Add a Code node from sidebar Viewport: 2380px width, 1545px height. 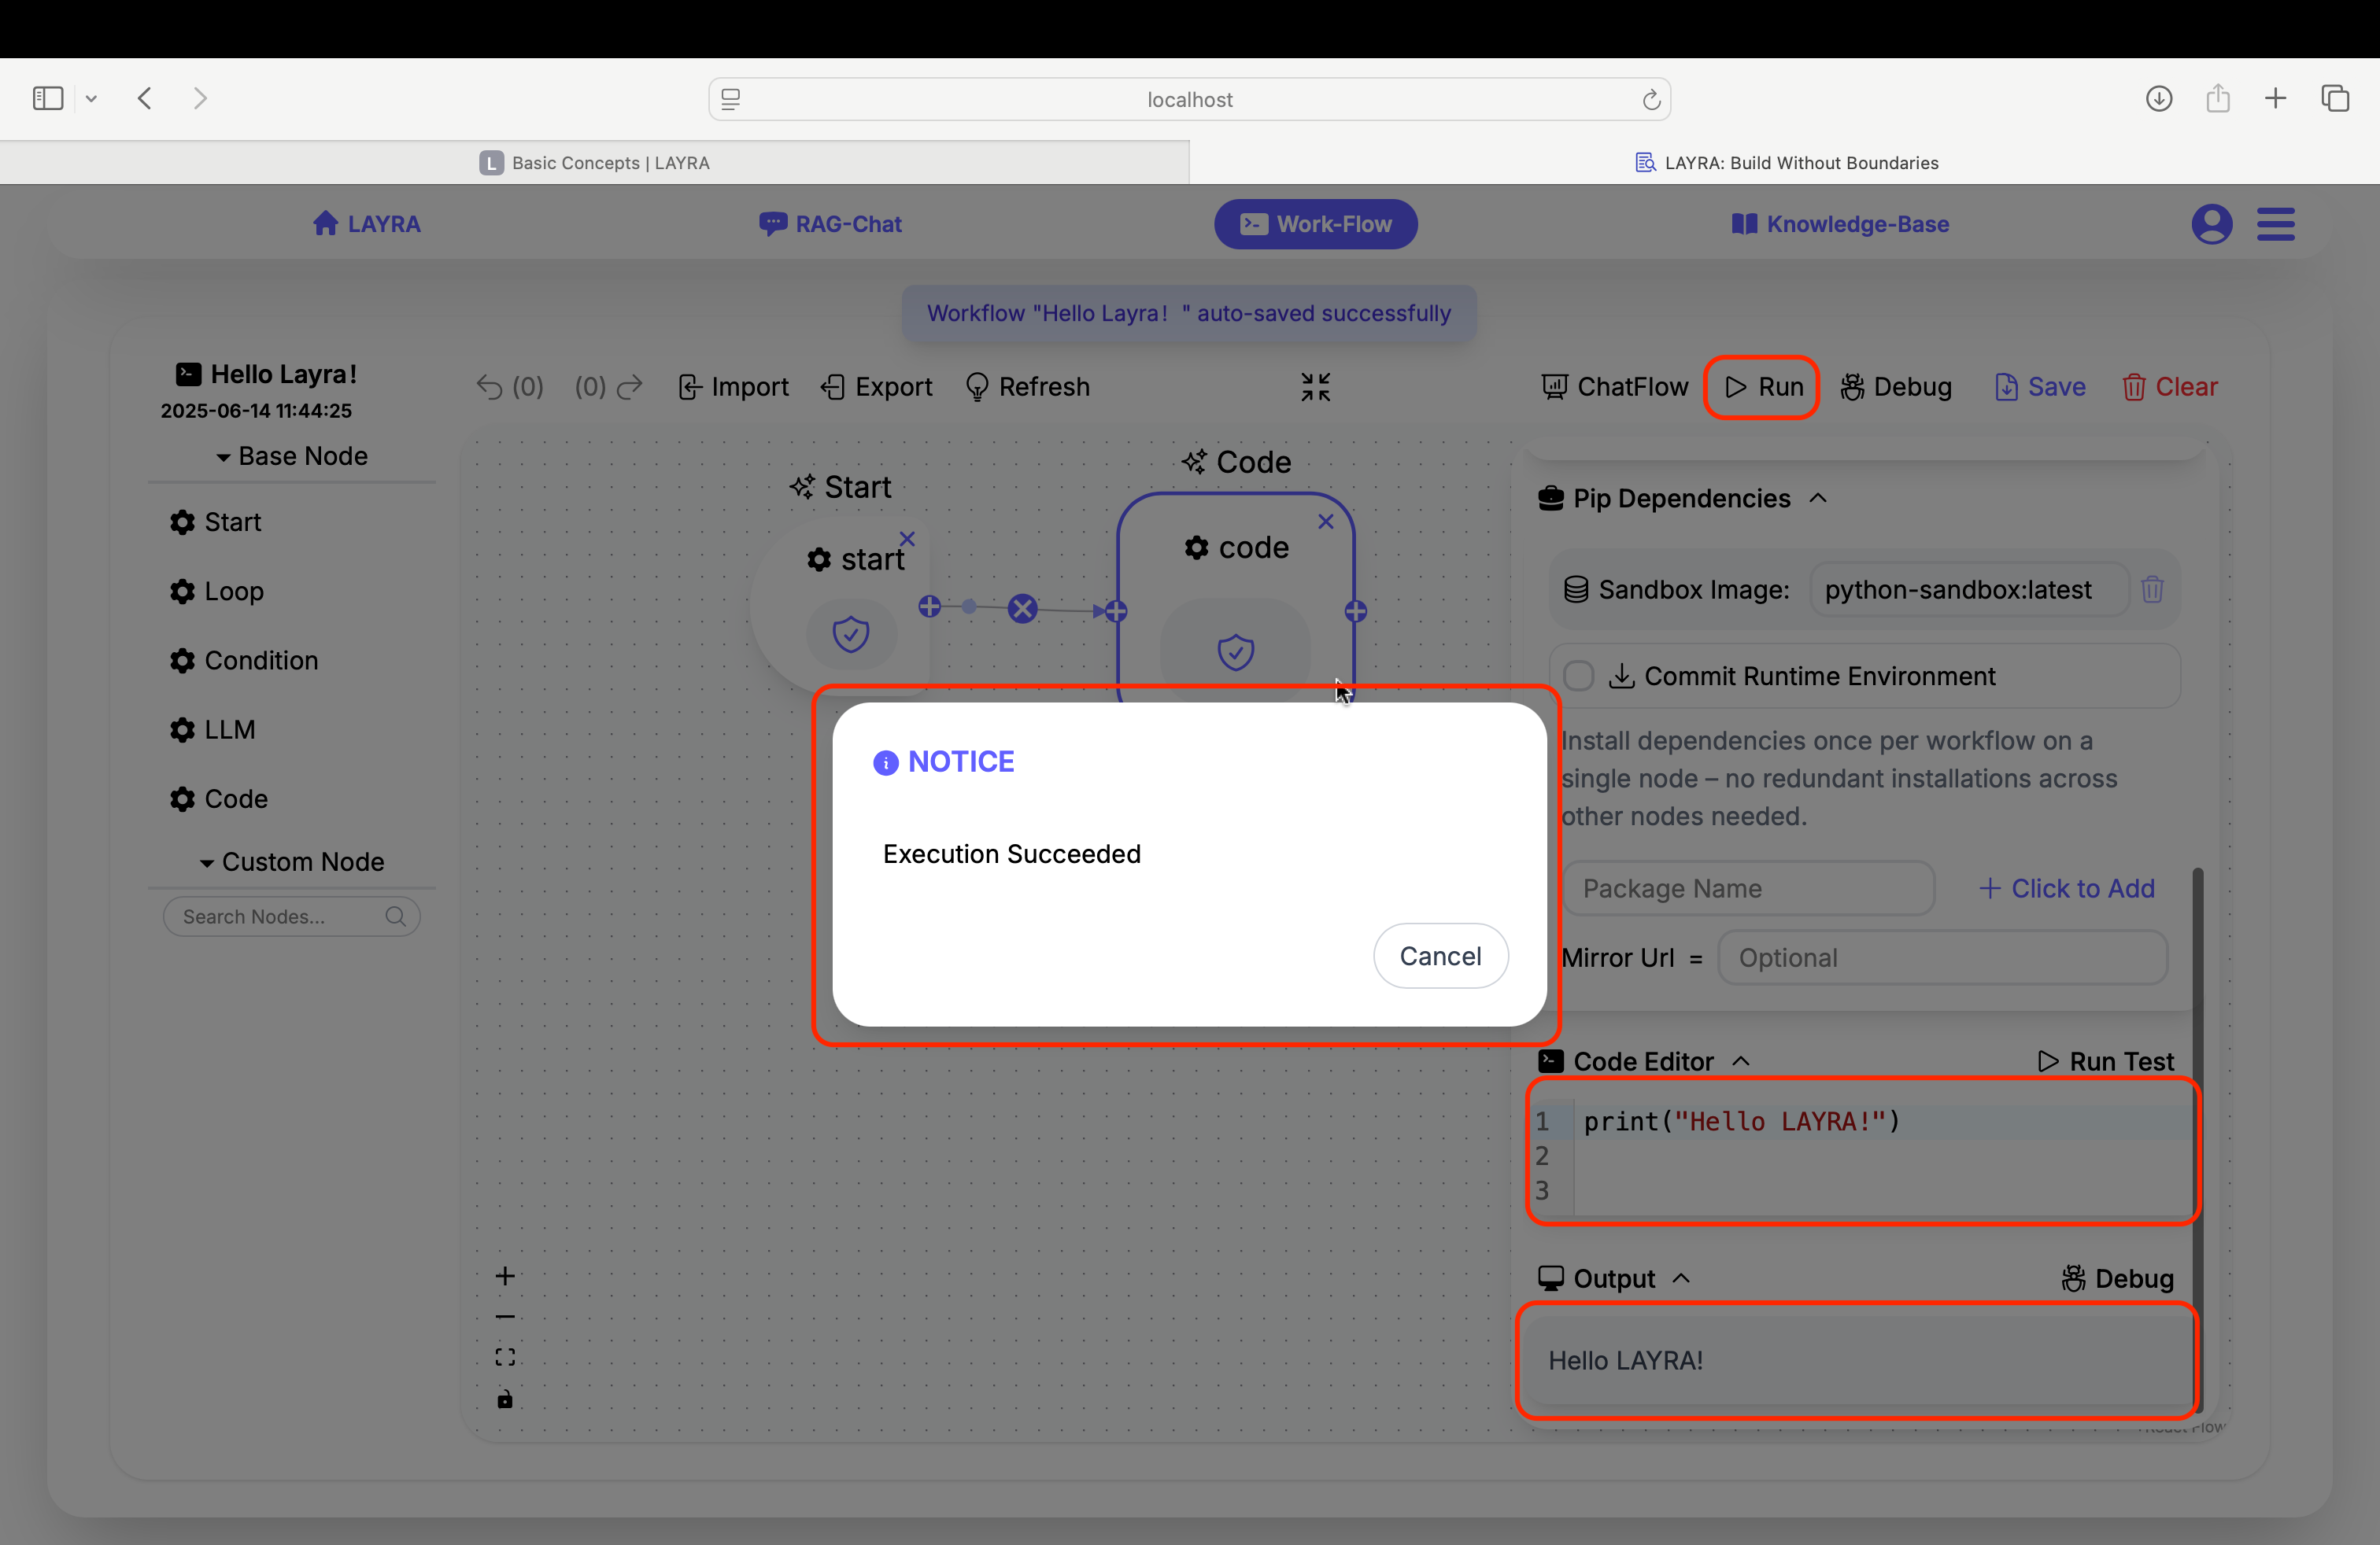click(x=218, y=798)
